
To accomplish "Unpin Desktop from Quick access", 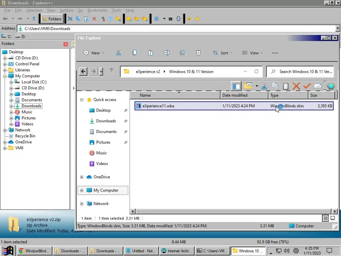I will pos(126,110).
